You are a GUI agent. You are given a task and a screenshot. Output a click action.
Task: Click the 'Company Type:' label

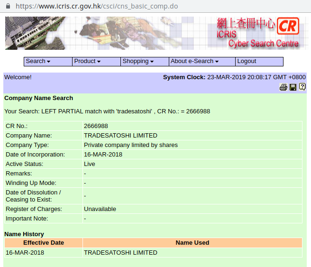pos(27,145)
